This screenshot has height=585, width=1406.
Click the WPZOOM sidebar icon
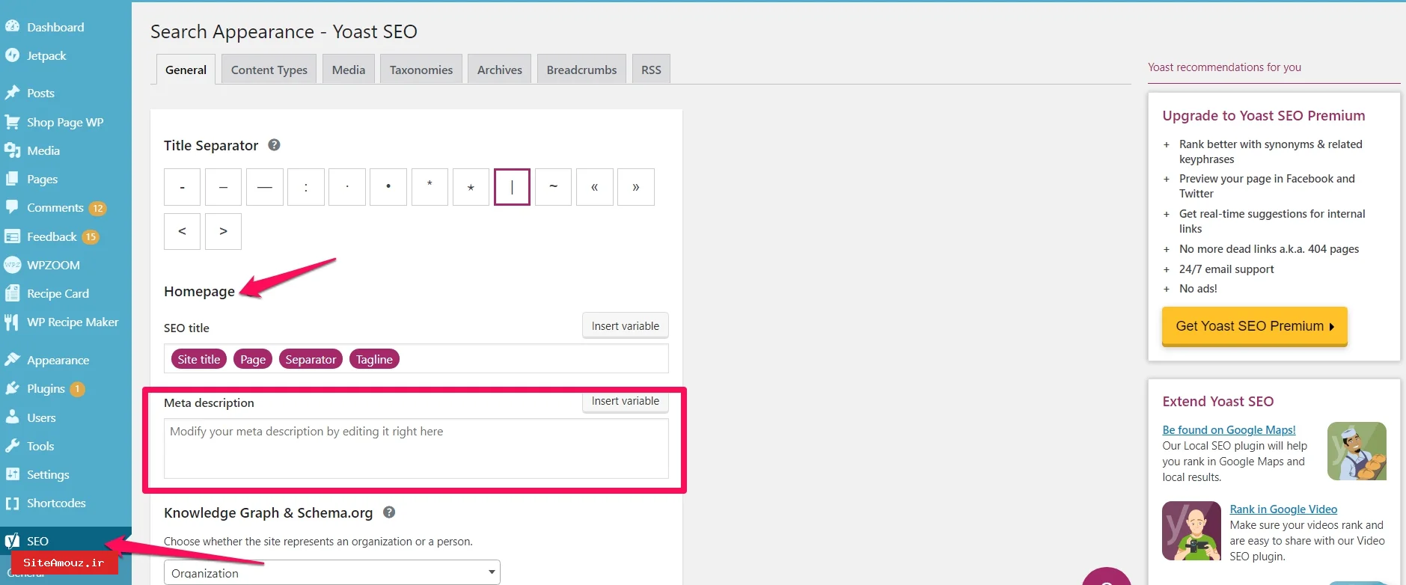(x=12, y=265)
